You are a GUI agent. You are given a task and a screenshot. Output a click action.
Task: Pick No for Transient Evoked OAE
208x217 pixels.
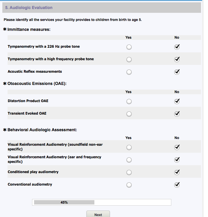tap(177, 114)
